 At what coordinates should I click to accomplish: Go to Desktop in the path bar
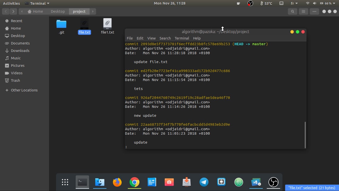[58, 11]
